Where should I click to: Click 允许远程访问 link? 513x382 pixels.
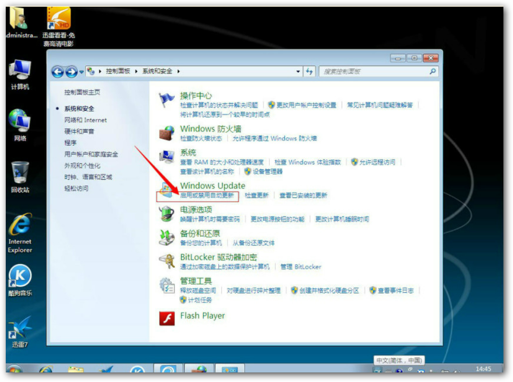click(x=377, y=162)
